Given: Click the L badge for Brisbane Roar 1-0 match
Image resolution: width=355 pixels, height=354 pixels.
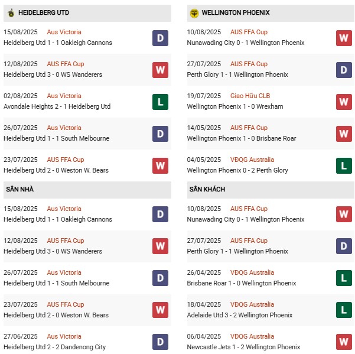Looking at the screenshot, I should (344, 278).
